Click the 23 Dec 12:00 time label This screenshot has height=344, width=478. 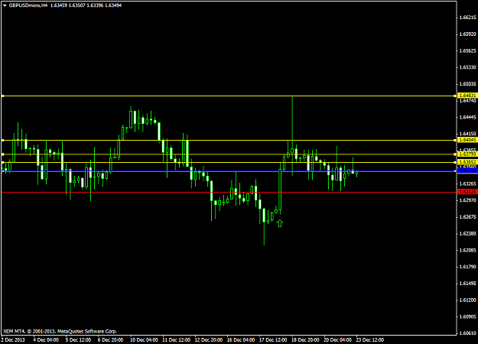click(370, 339)
